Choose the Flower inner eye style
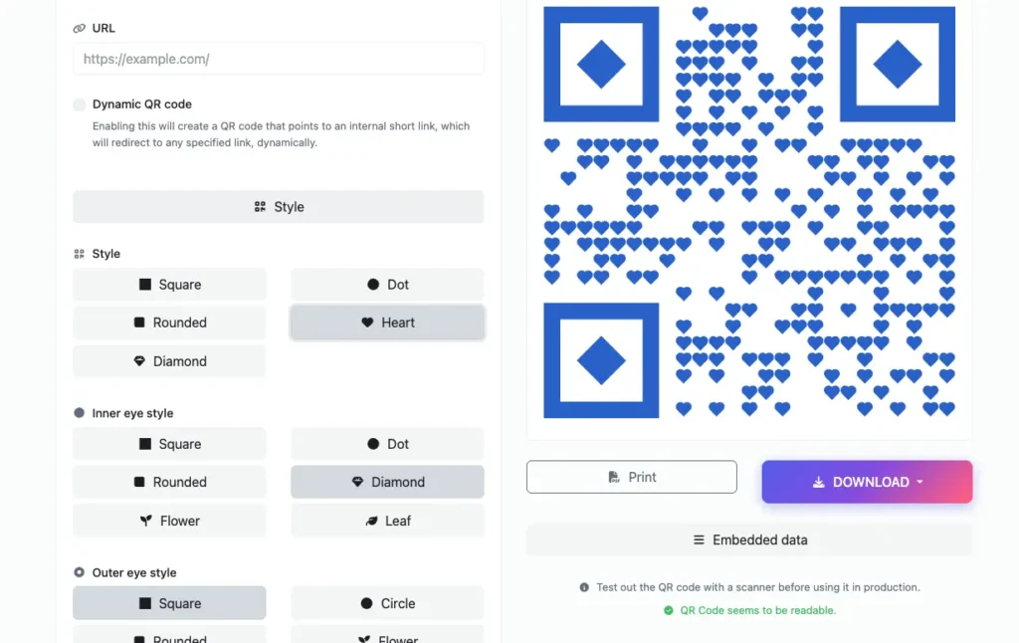 169,521
